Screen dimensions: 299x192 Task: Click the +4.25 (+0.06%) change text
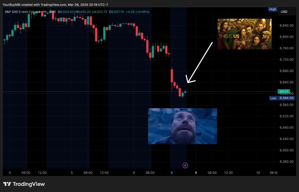[x=137, y=12]
